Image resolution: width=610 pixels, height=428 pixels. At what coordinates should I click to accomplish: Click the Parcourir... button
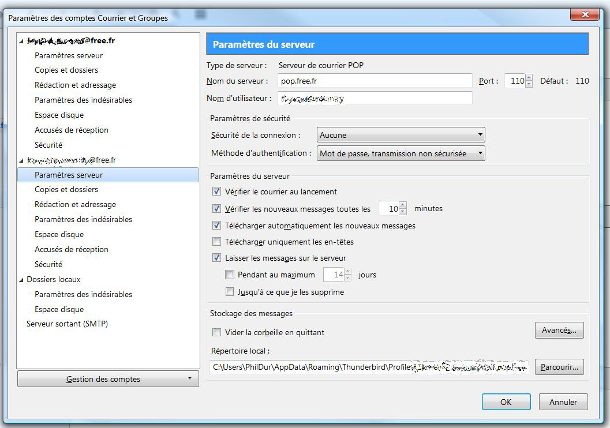pos(559,367)
